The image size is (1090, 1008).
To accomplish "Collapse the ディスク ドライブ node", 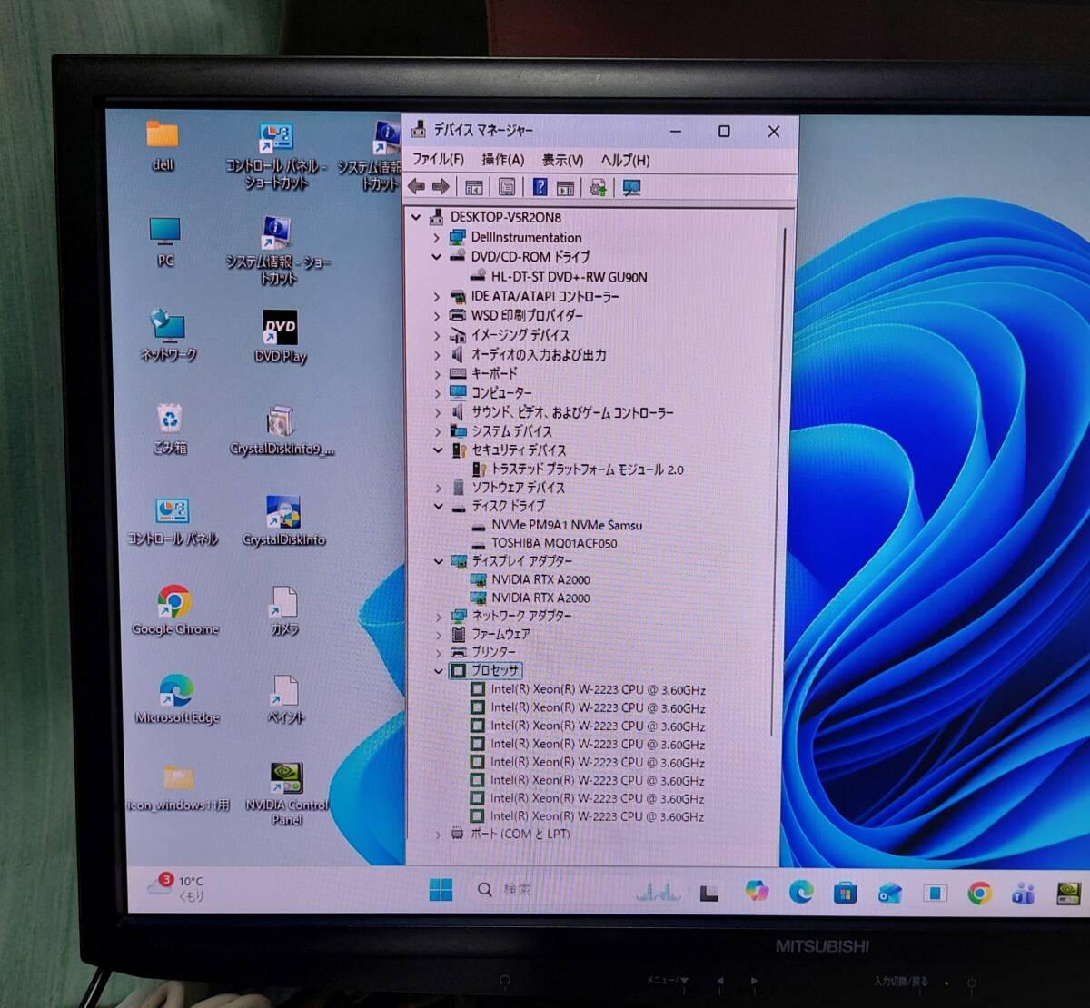I will coord(438,506).
